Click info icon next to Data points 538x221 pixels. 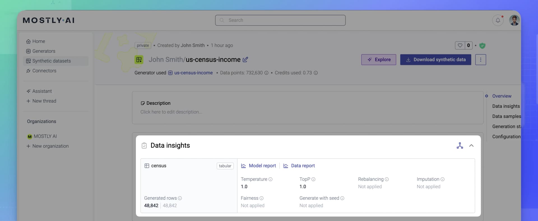(266, 73)
